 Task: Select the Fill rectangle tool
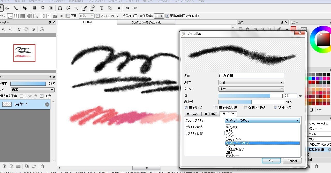click(x=34, y=8)
